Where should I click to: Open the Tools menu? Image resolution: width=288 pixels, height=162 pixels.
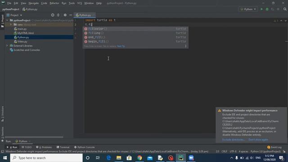(72, 3)
